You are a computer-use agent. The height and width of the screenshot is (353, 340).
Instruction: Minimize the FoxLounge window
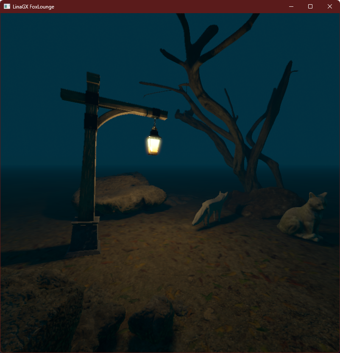[x=291, y=6]
